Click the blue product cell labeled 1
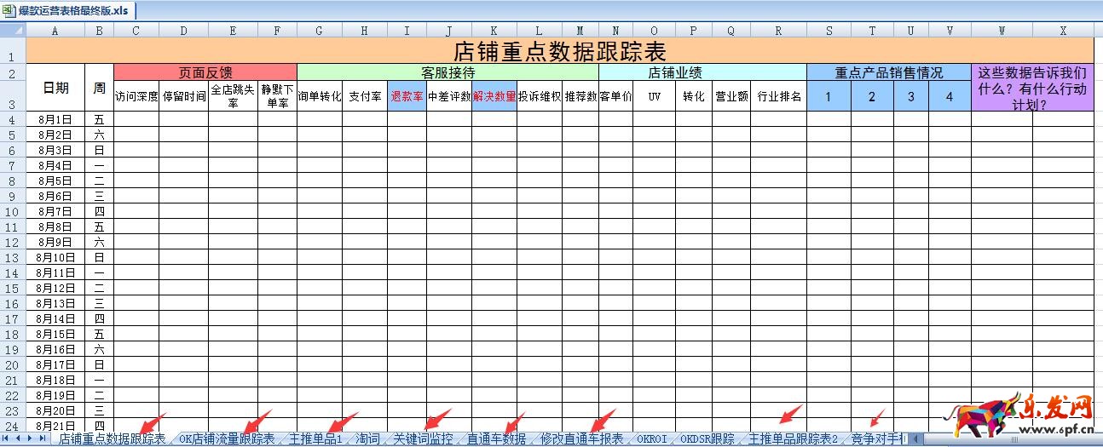This screenshot has width=1103, height=447. tap(829, 96)
